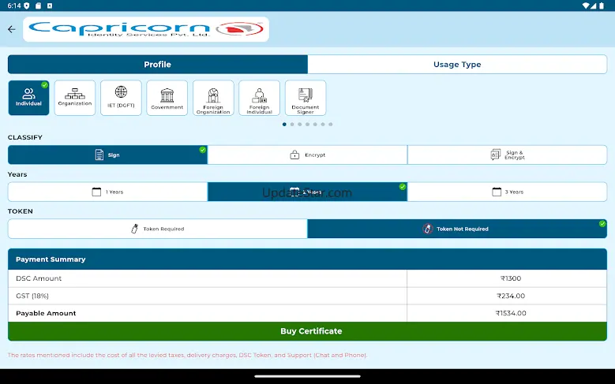Viewport: 615px width, 384px height.
Task: Select the Document Signer profile icon
Action: (306, 98)
